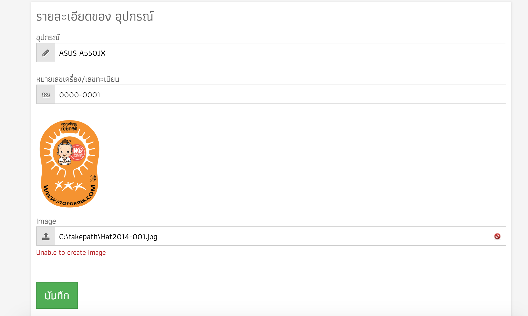Click the pencil icon beside ASUS A550JX
The width and height of the screenshot is (528, 316).
(46, 53)
